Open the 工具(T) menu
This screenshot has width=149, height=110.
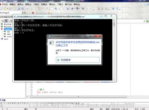coord(60,4)
